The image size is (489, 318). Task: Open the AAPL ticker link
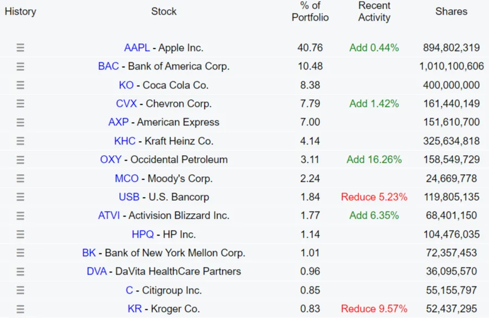(137, 48)
